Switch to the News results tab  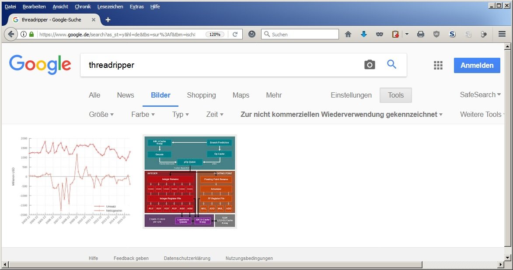pyautogui.click(x=126, y=95)
